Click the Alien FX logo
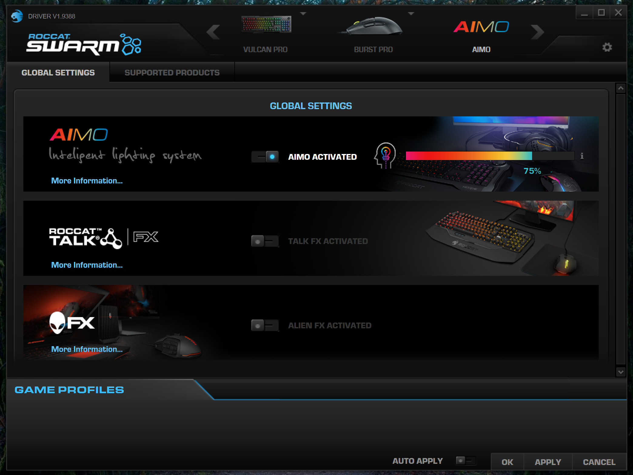This screenshot has width=633, height=475. tap(72, 323)
